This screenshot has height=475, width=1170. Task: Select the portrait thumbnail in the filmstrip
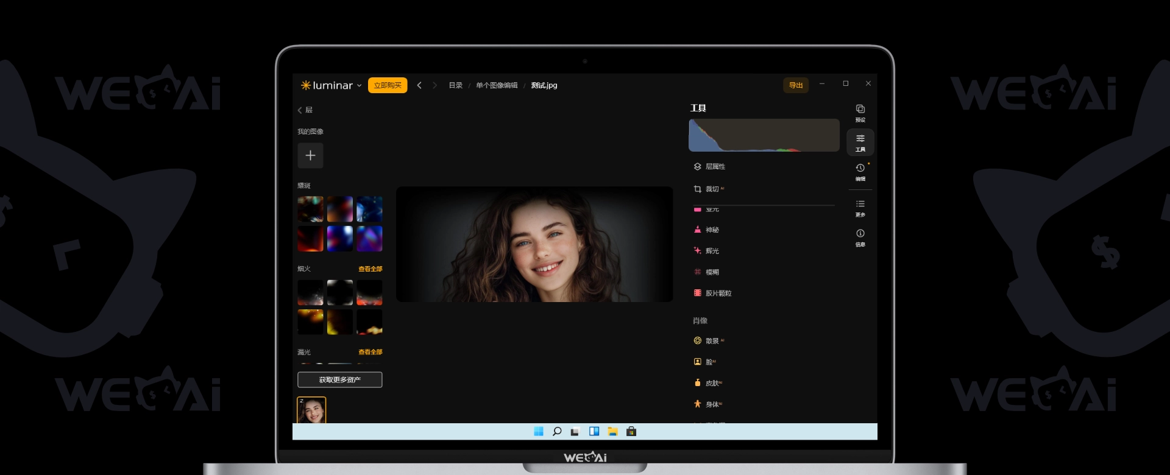tap(311, 410)
